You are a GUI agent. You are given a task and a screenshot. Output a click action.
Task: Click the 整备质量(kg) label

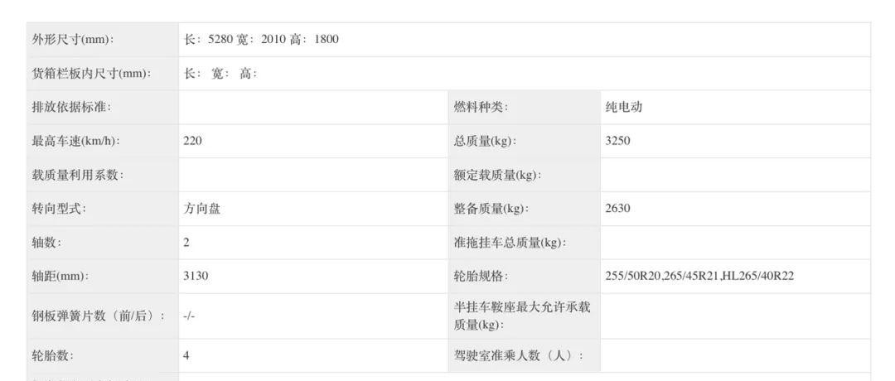tap(491, 209)
